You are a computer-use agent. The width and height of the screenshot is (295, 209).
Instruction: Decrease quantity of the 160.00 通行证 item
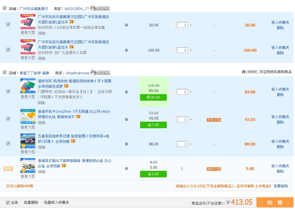click(x=173, y=50)
